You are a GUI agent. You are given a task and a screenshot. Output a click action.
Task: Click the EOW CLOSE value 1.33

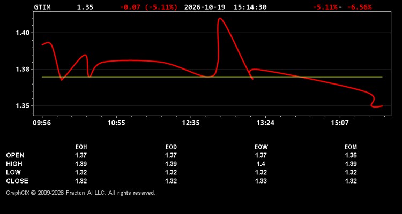pyautogui.click(x=260, y=181)
